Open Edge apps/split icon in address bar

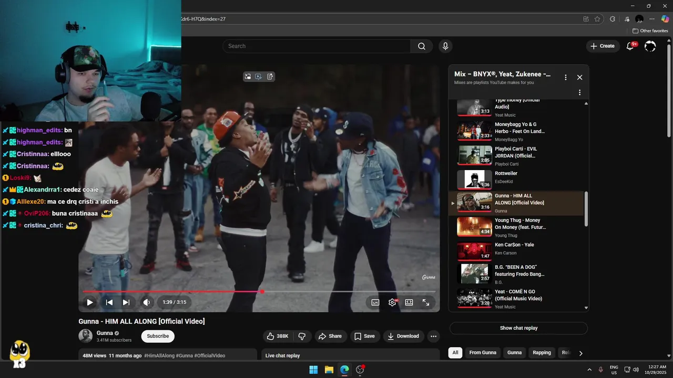tap(586, 19)
